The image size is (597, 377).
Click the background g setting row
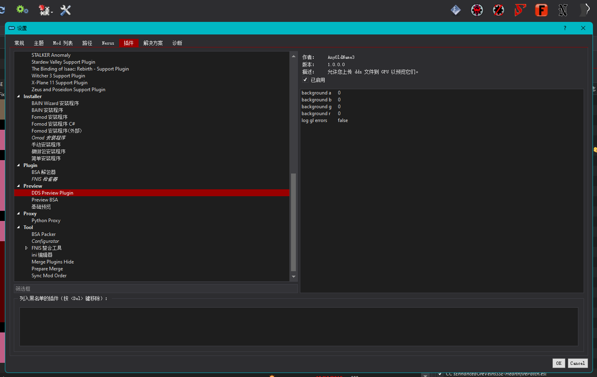pos(442,107)
